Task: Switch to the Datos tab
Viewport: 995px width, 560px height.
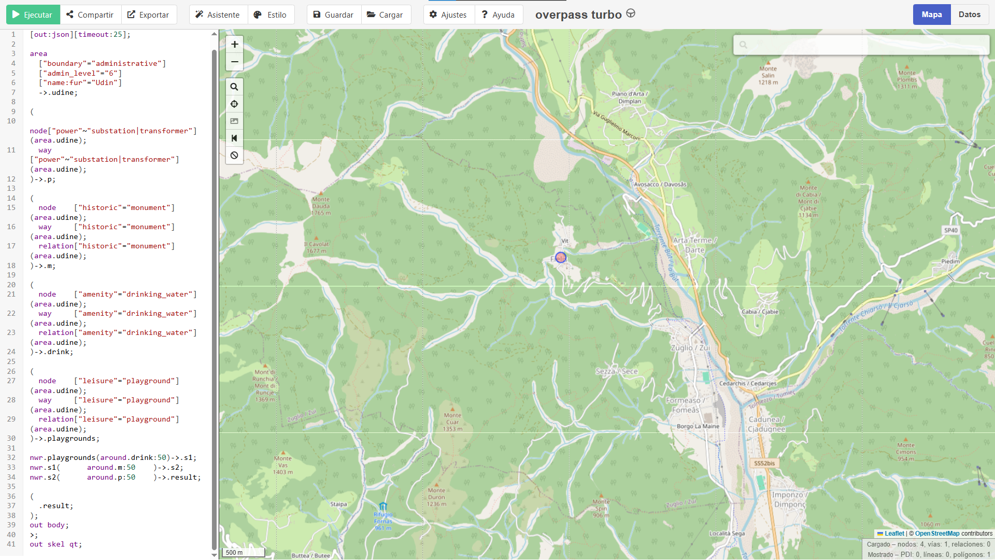Action: tap(969, 15)
